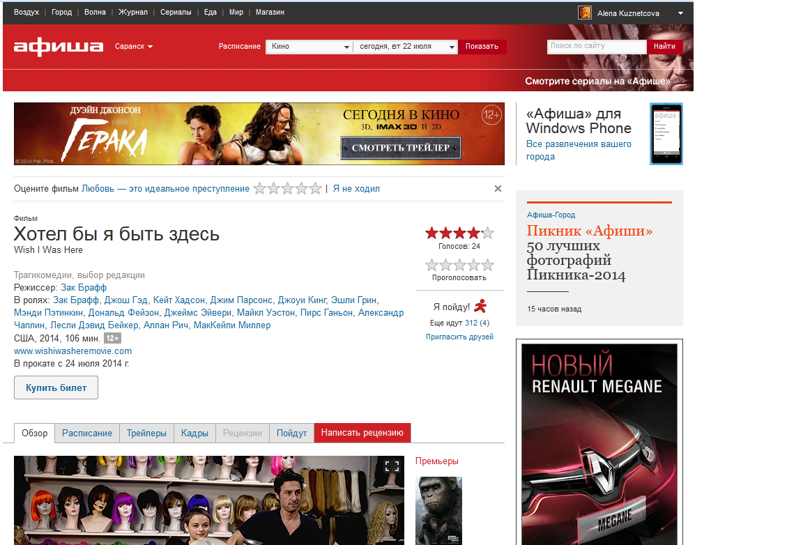Open www.wishiwasheremovie.com link
803x545 pixels.
(x=72, y=351)
